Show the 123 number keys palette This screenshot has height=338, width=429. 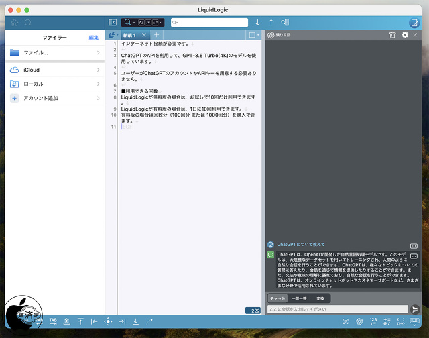[373, 321]
